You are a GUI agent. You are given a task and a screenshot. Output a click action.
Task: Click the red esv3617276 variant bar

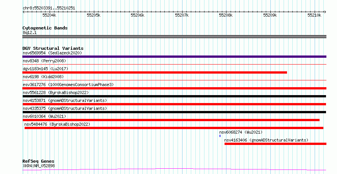tap(174, 88)
